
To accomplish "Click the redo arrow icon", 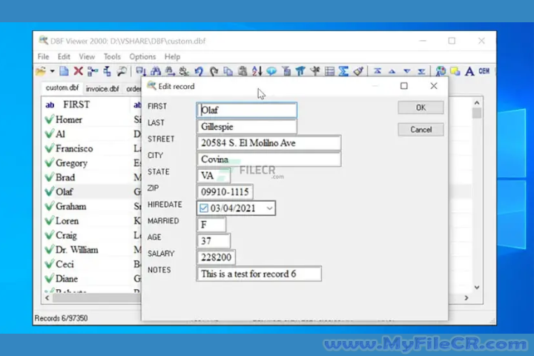I will tap(214, 71).
